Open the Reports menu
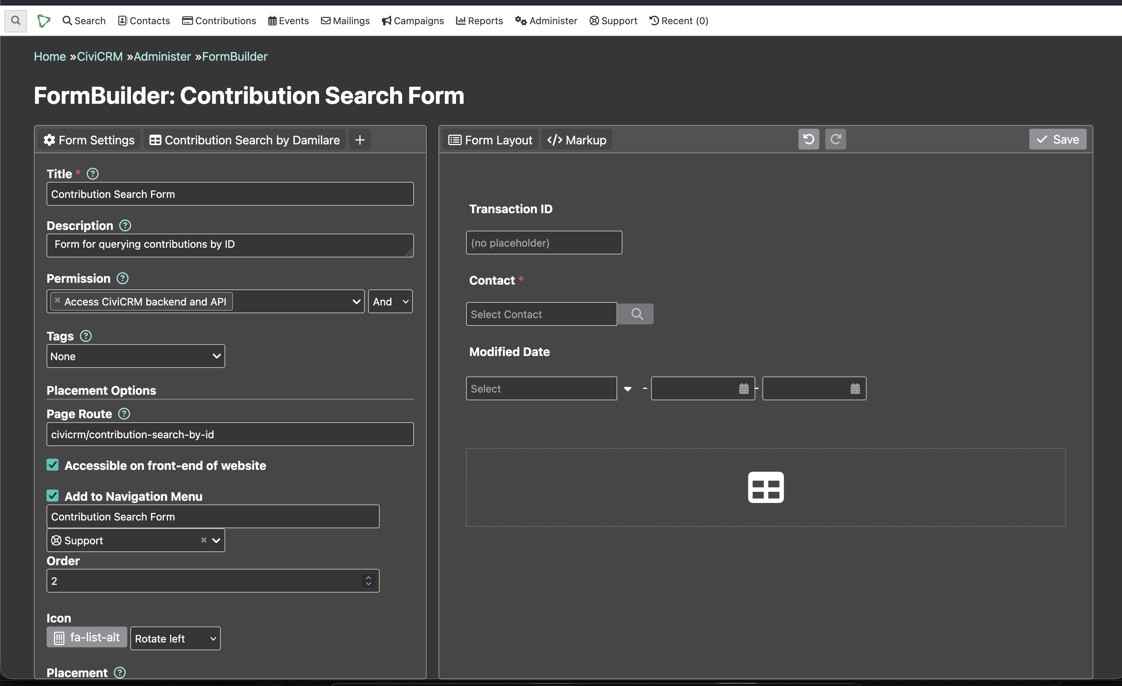Viewport: 1122px width, 686px height. pos(479,21)
